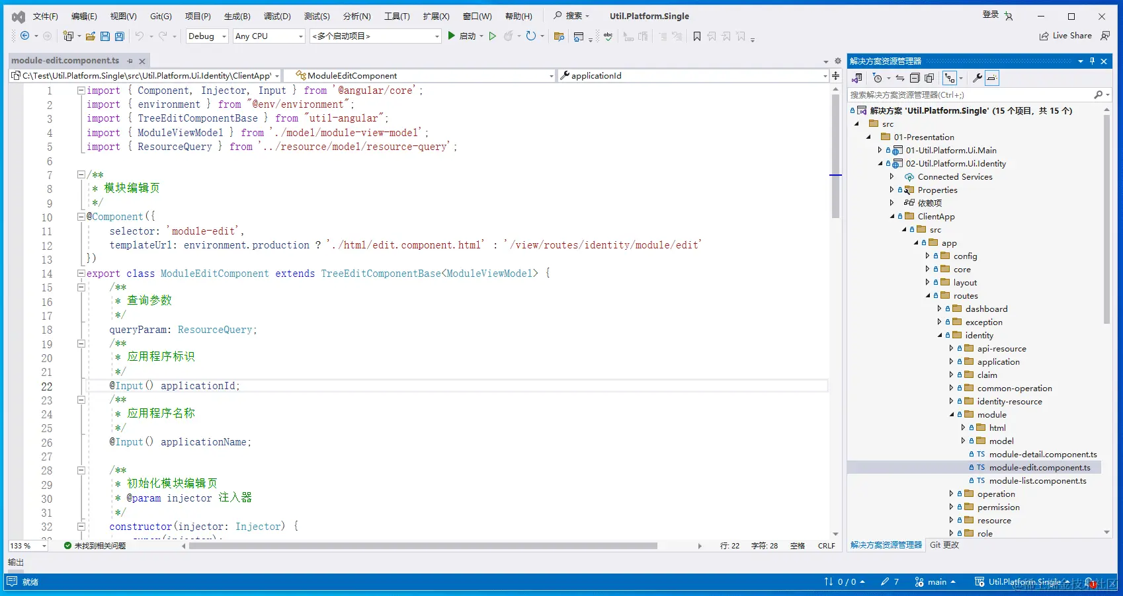Open Properties via the wrench icon
Viewport: 1123px width, 596px height.
tap(977, 78)
